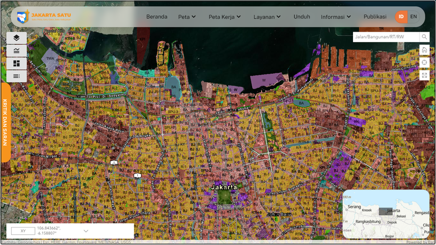Toggle fullscreen map view icon
The image size is (436, 245).
(424, 75)
